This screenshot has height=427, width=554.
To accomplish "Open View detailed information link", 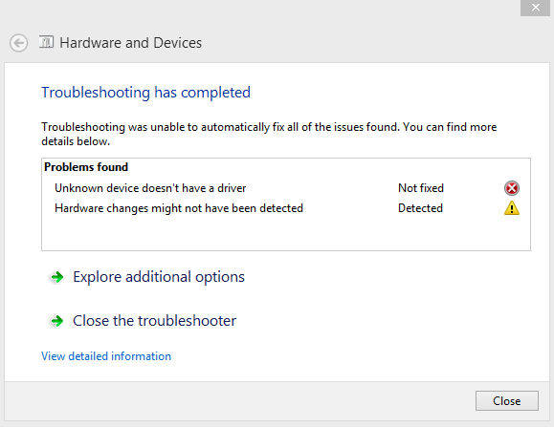I will click(x=106, y=356).
